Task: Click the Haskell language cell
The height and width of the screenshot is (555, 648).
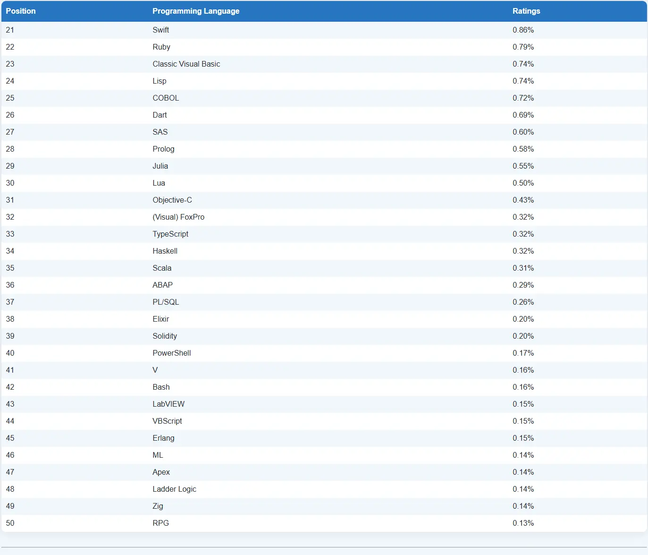Action: [165, 251]
